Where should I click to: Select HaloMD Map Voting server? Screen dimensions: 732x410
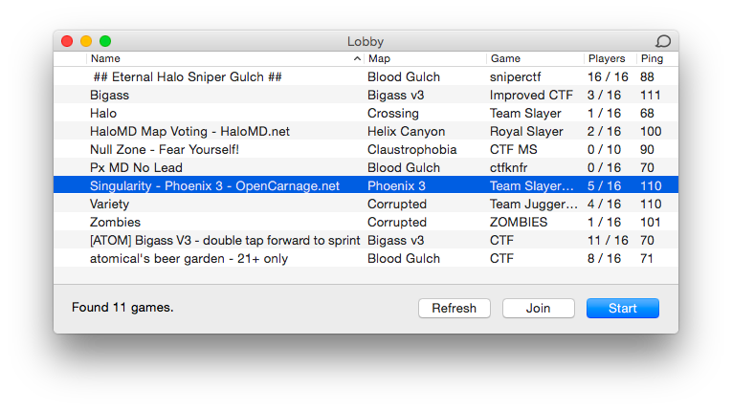189,132
